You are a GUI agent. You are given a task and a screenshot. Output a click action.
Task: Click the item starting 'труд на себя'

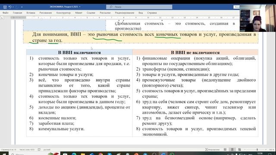199,107
